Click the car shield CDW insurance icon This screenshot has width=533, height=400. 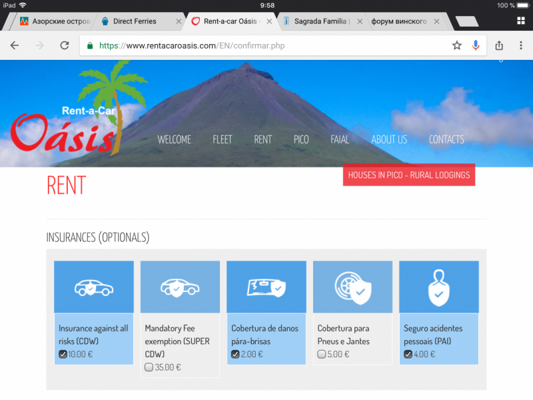pyautogui.click(x=93, y=287)
